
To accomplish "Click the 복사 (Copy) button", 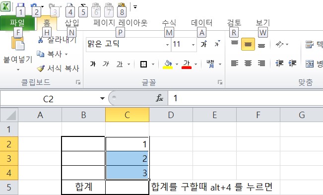I will (50, 54).
